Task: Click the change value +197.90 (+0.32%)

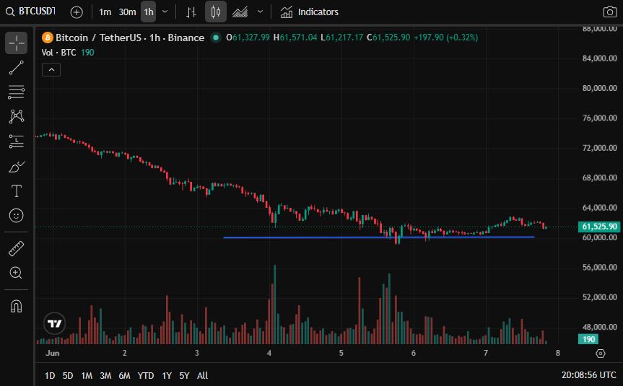Action: click(x=446, y=38)
